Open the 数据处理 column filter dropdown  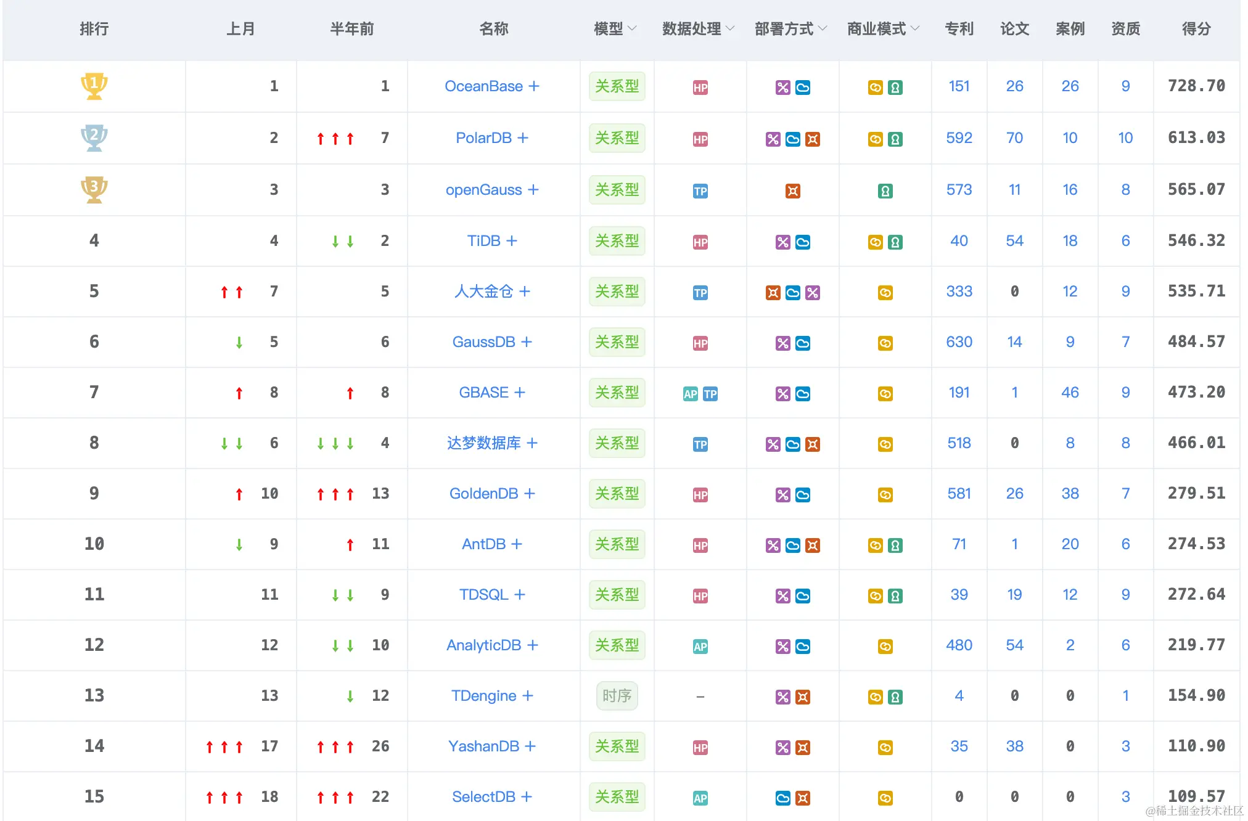(x=730, y=28)
